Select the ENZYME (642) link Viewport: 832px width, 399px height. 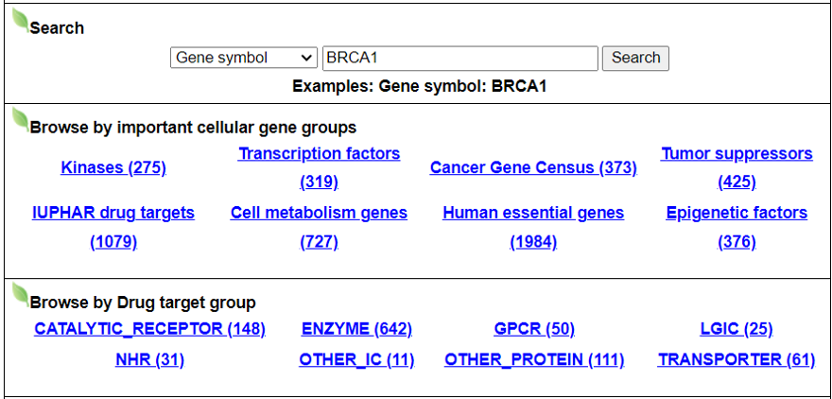click(356, 329)
